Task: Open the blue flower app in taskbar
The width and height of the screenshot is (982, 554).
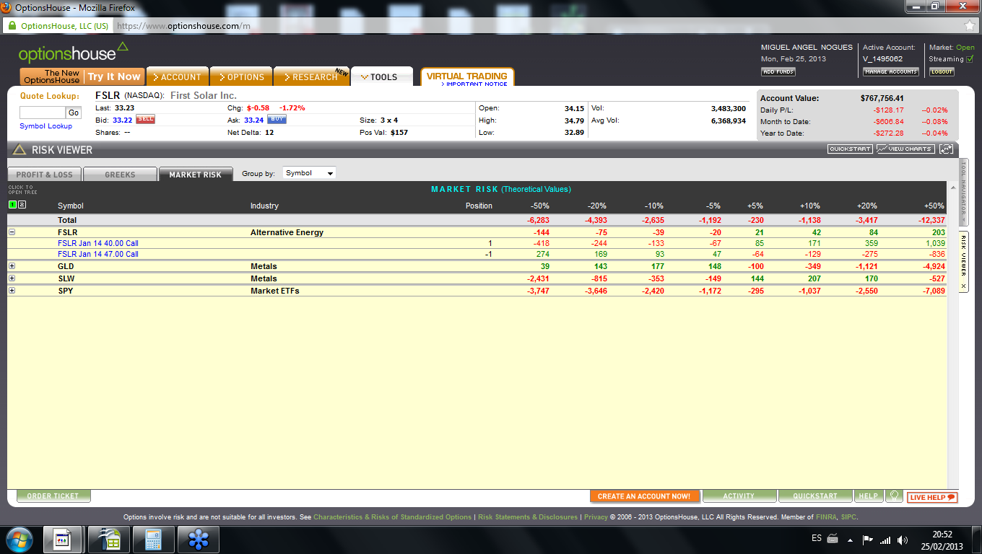Action: click(198, 540)
